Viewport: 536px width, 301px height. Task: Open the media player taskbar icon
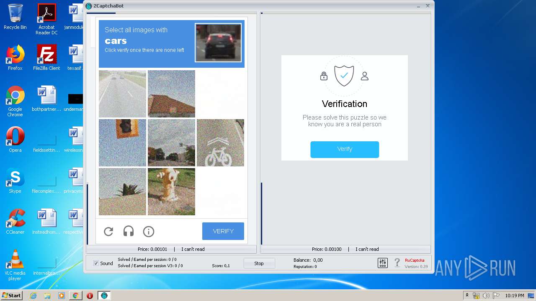tap(62, 296)
